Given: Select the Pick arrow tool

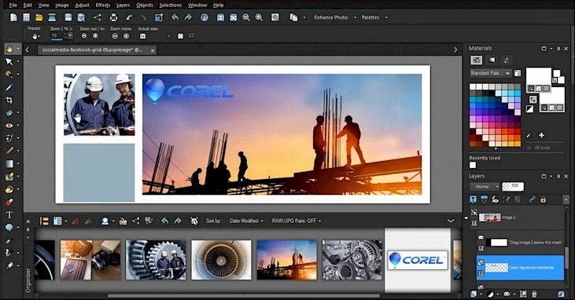Looking at the screenshot, I should [9, 61].
